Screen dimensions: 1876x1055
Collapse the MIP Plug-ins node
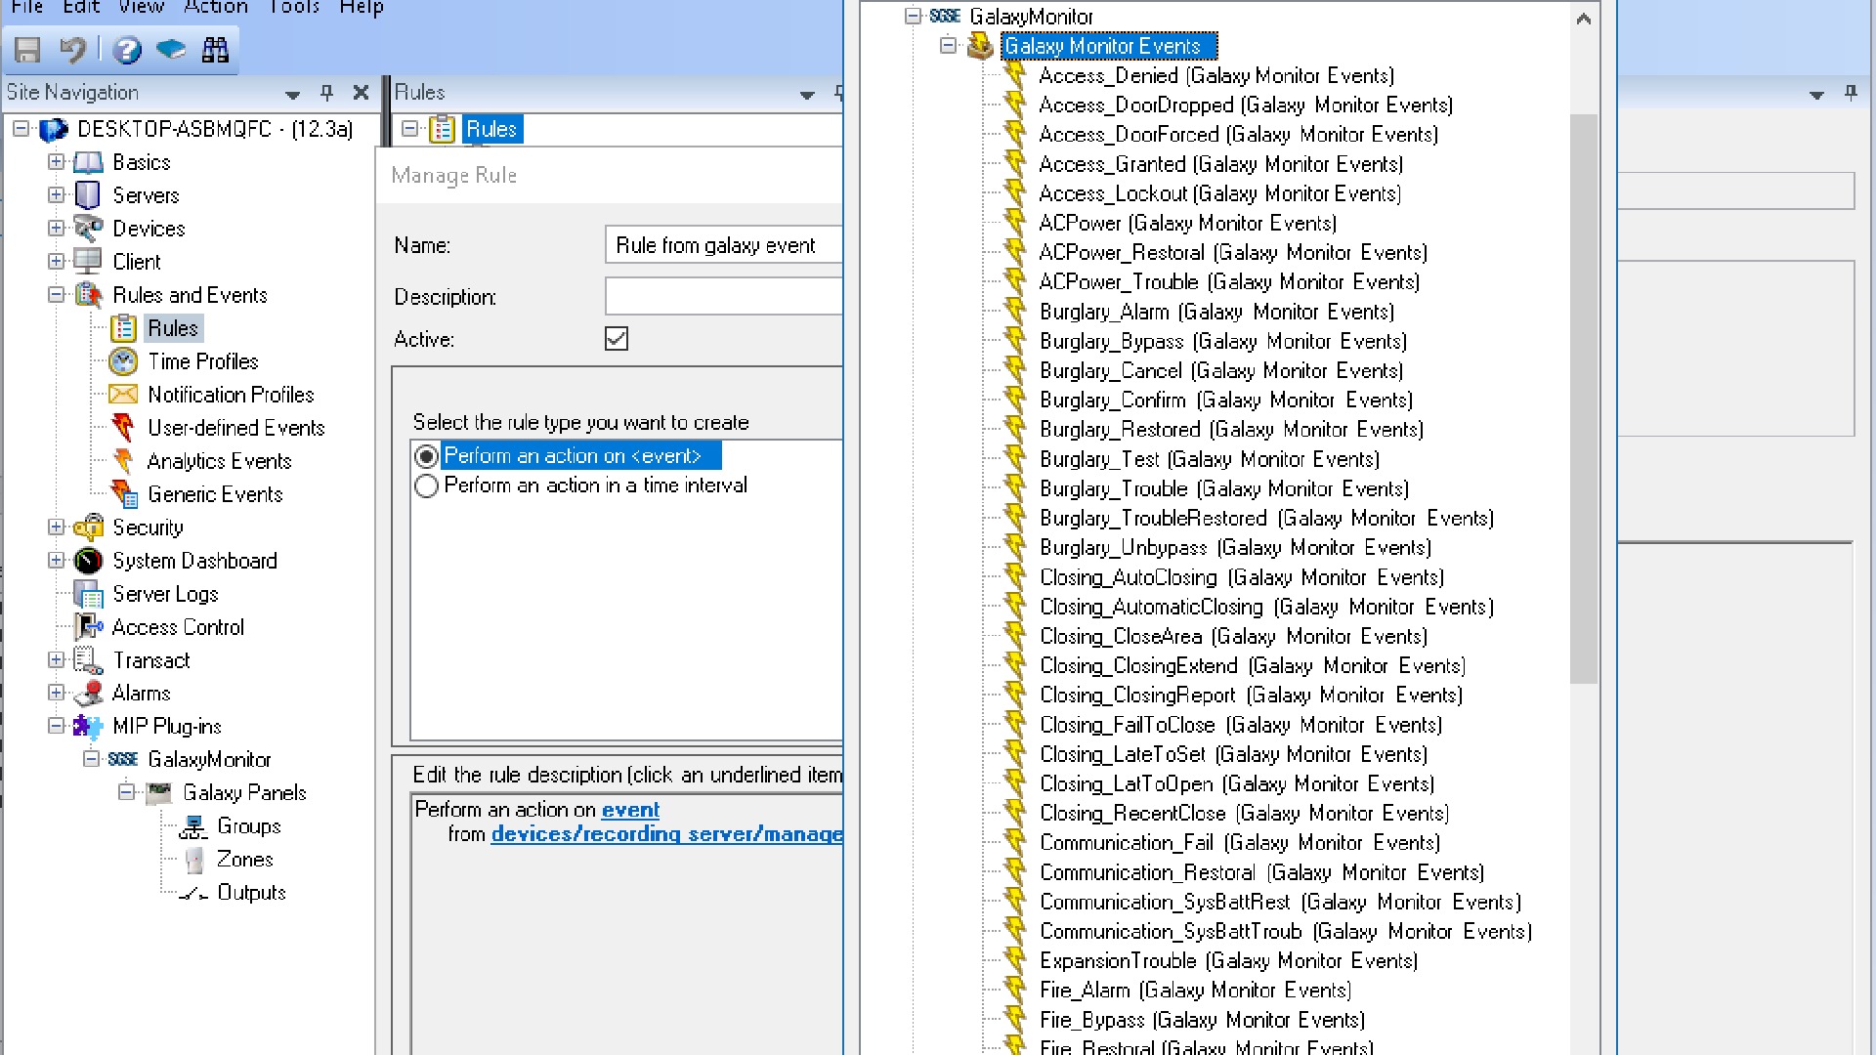(56, 727)
